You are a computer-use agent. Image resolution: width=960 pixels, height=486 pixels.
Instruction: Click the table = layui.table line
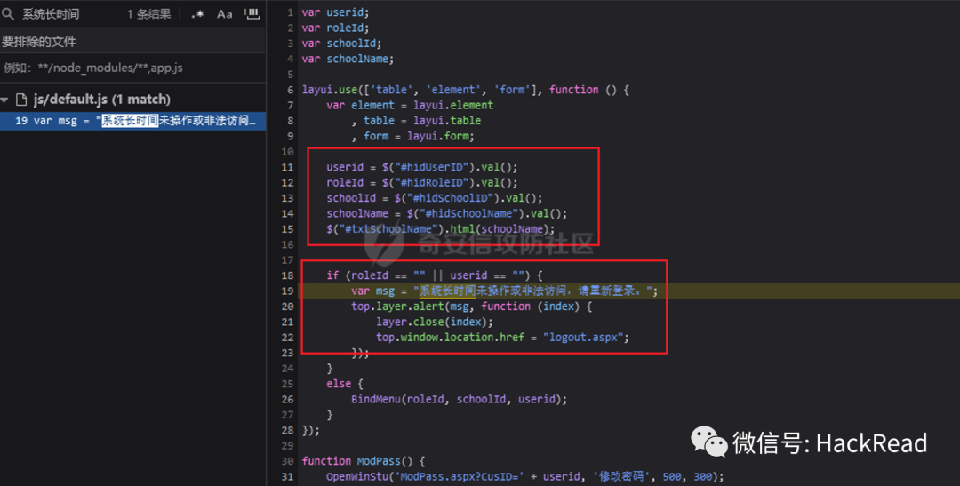click(x=416, y=121)
